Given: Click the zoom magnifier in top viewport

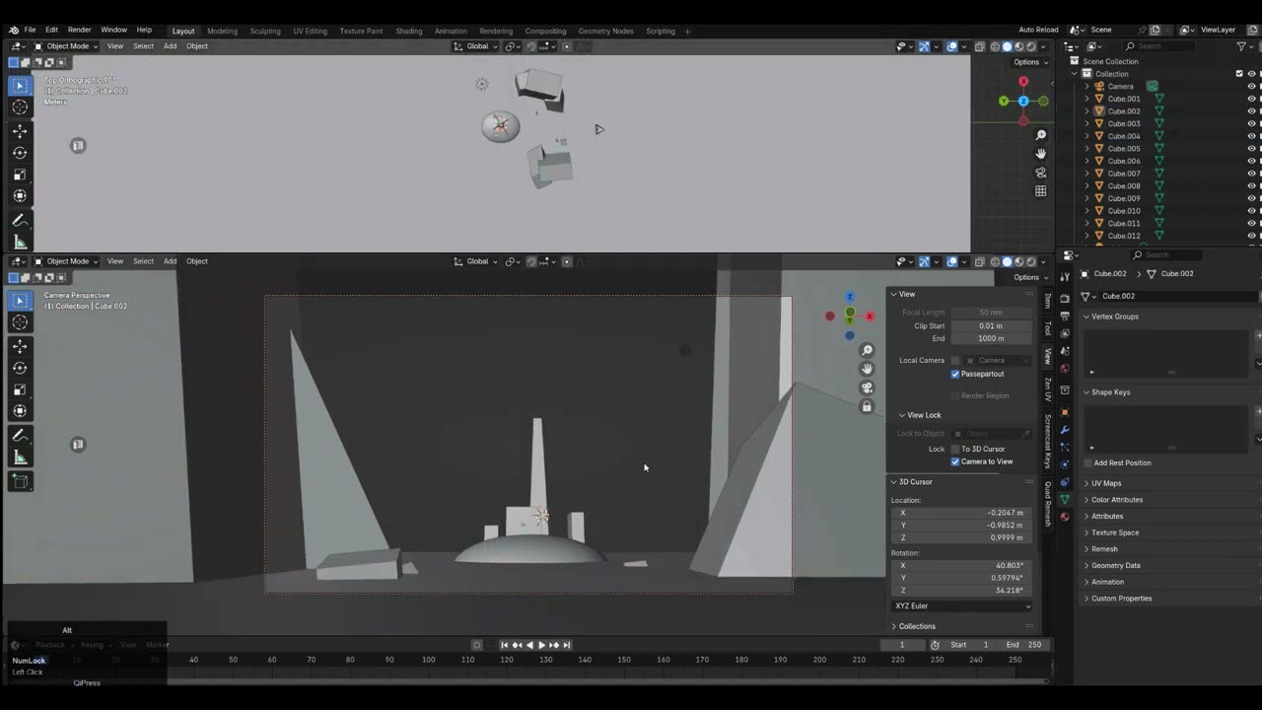Looking at the screenshot, I should [x=1040, y=135].
